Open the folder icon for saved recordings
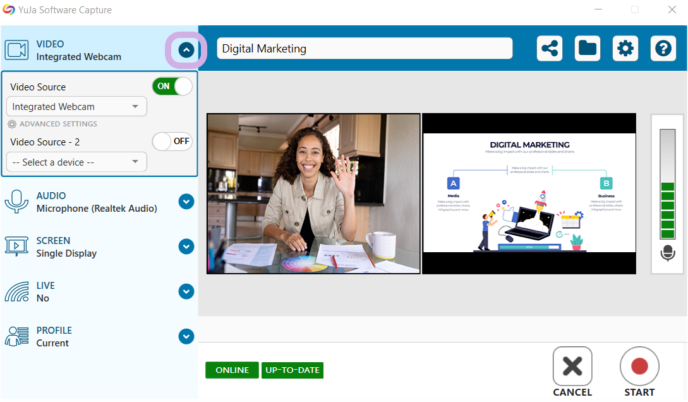This screenshot has width=688, height=402. coord(587,48)
